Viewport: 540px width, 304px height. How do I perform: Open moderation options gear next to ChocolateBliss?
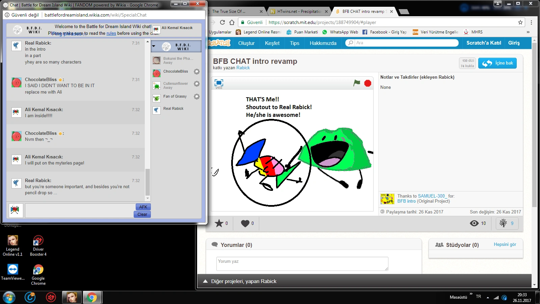pos(197,71)
